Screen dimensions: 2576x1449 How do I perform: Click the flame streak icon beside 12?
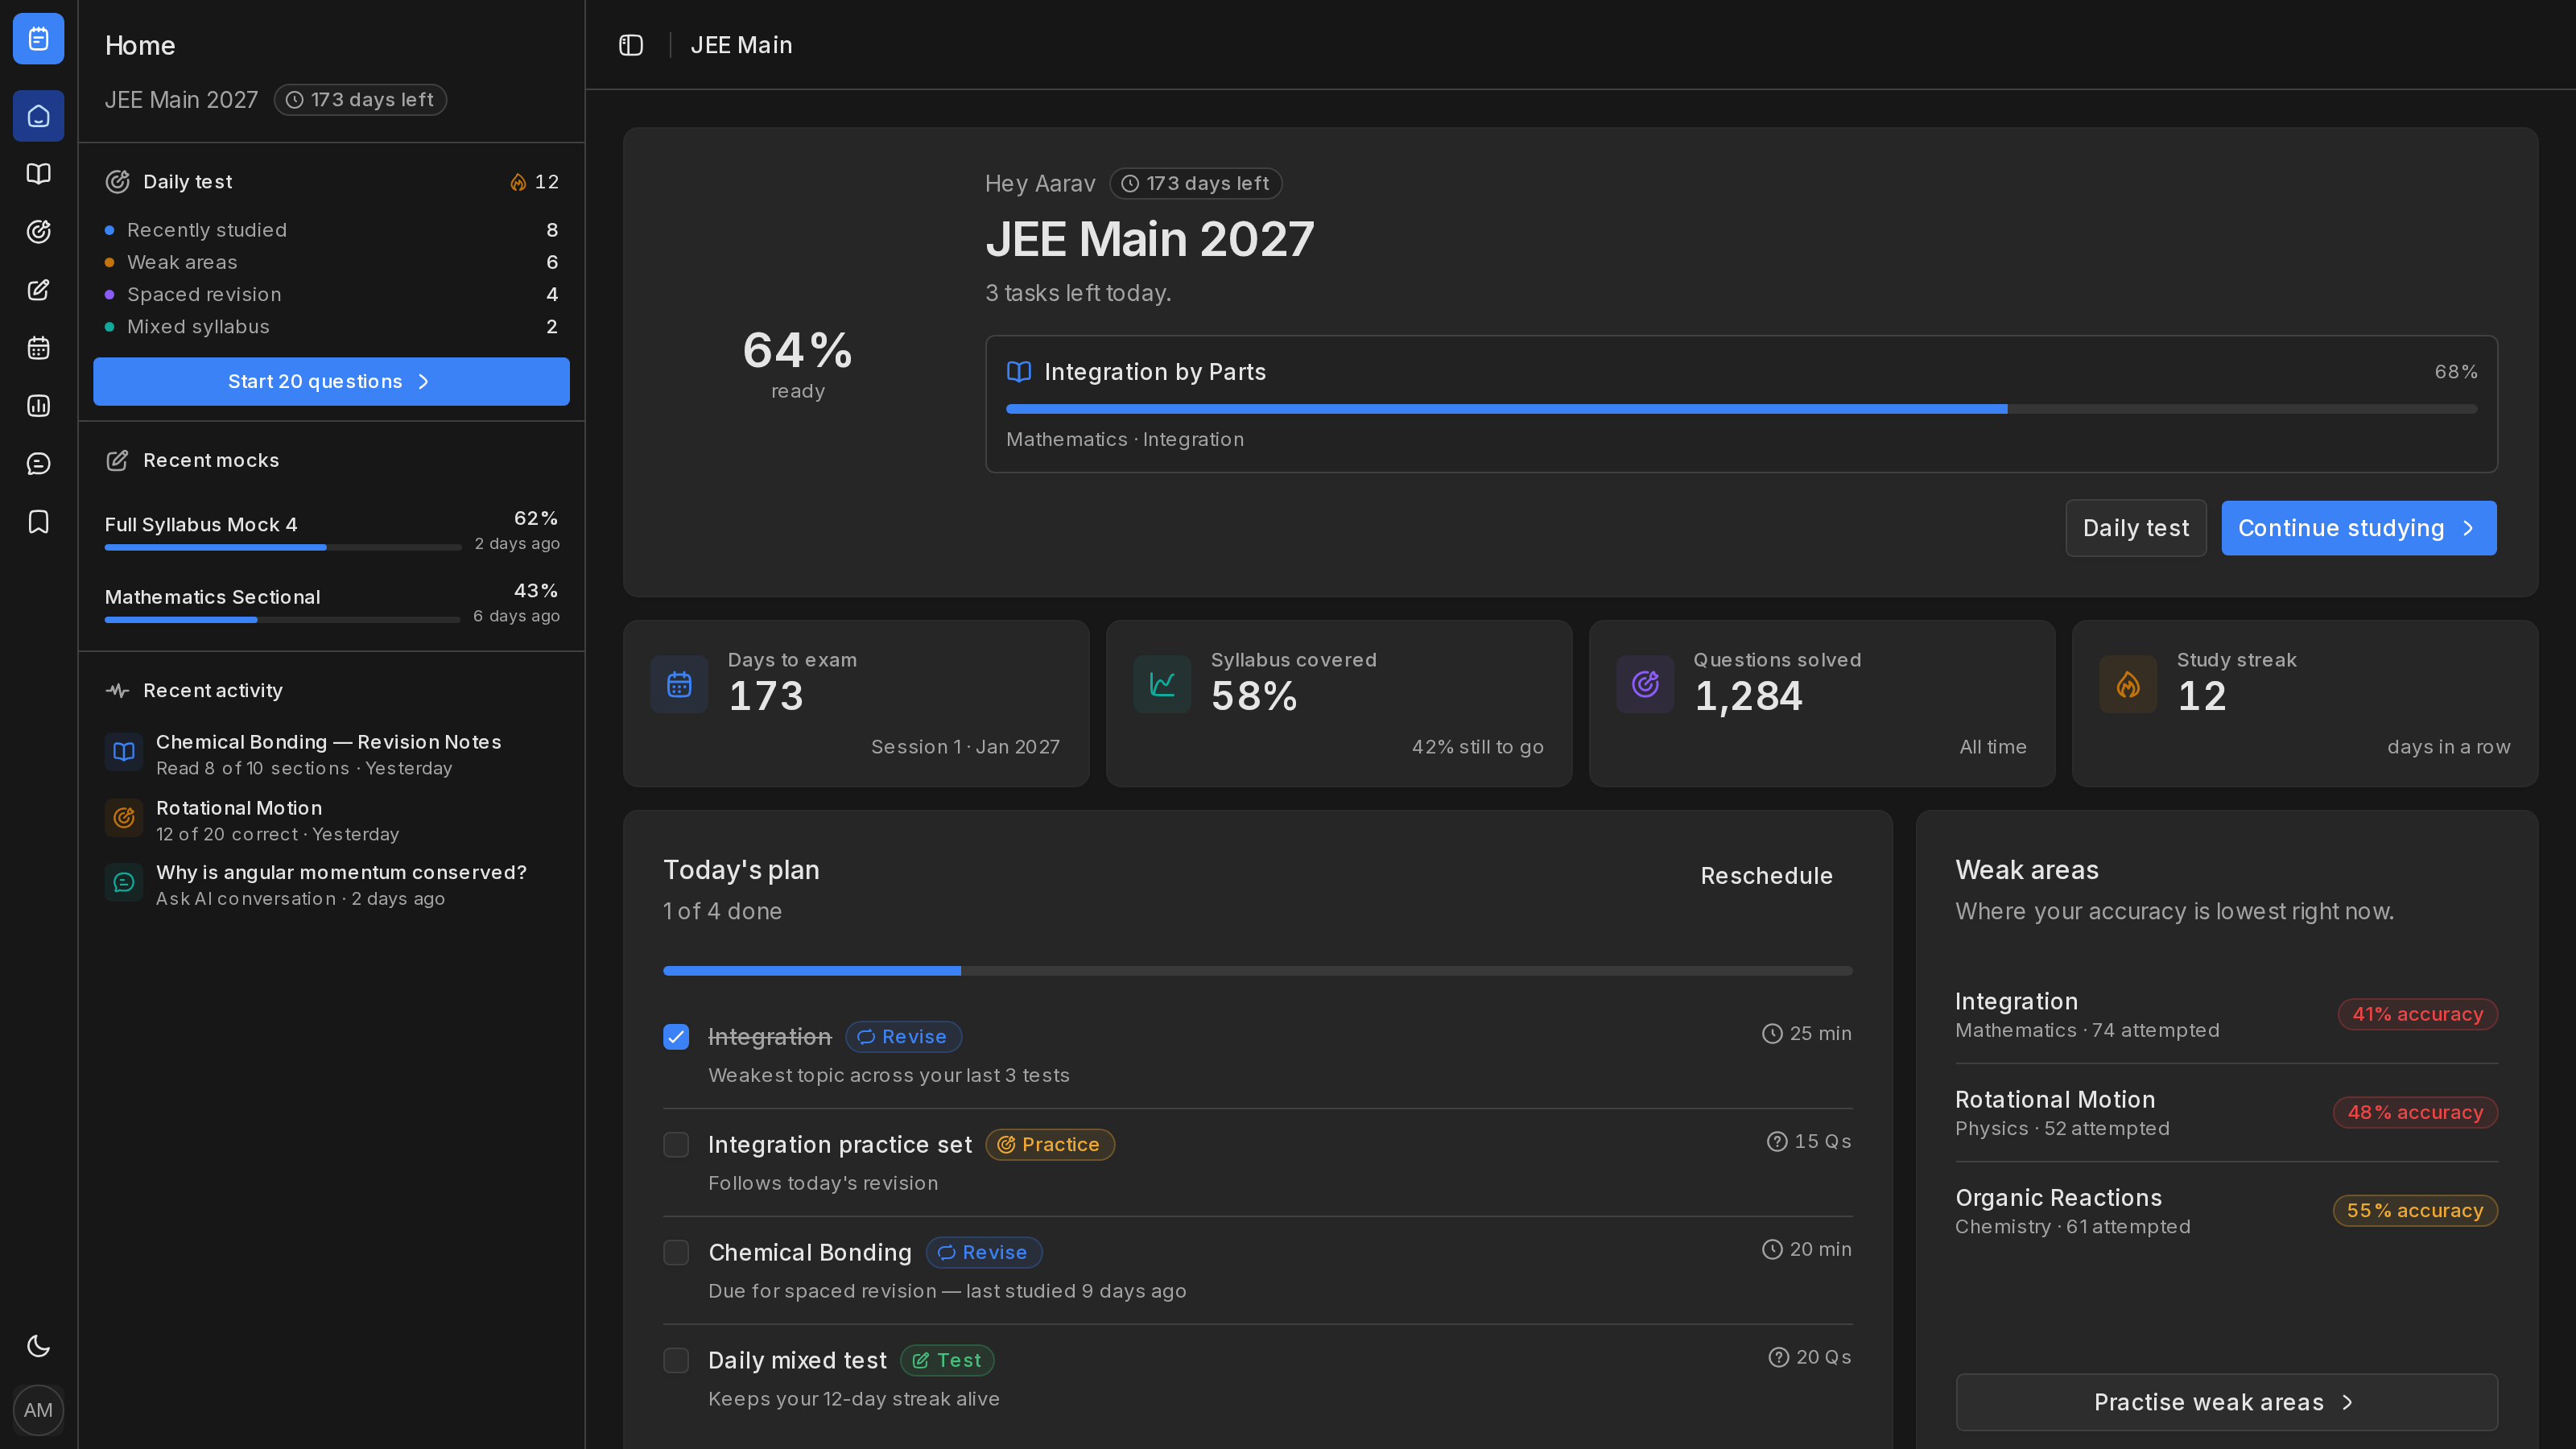[x=518, y=182]
